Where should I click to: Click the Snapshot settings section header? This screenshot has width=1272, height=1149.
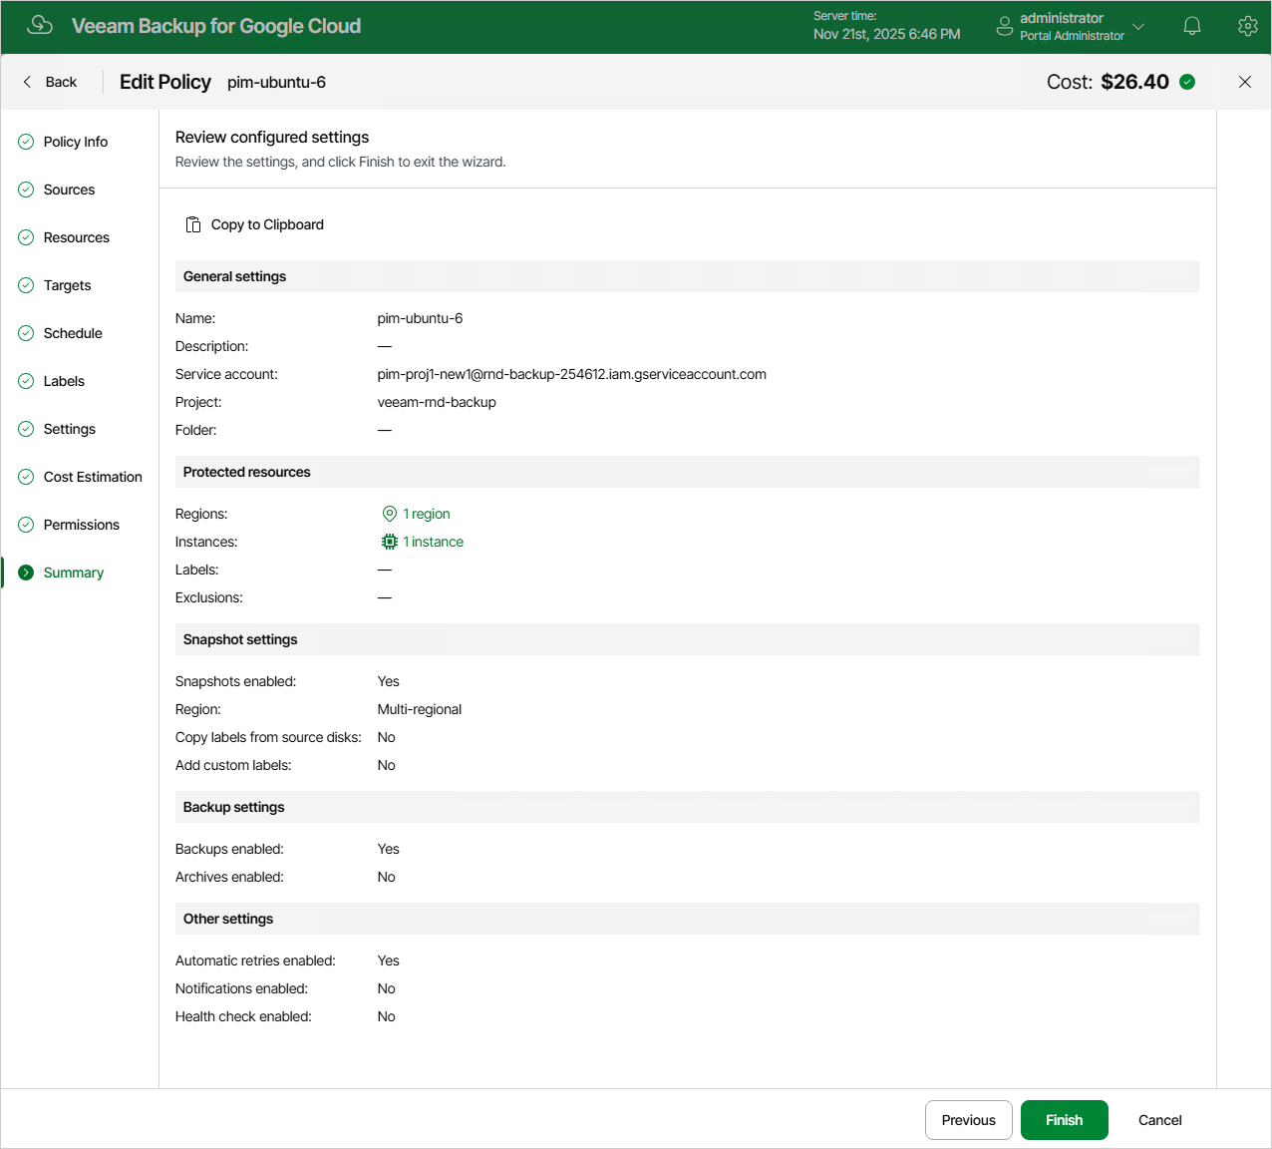(x=688, y=639)
